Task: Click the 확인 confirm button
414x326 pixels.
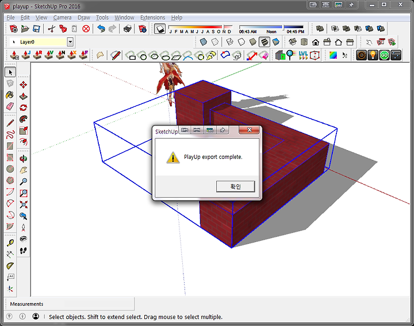Action: point(236,186)
